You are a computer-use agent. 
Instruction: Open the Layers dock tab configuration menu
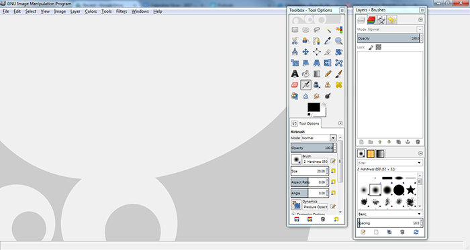[420, 19]
